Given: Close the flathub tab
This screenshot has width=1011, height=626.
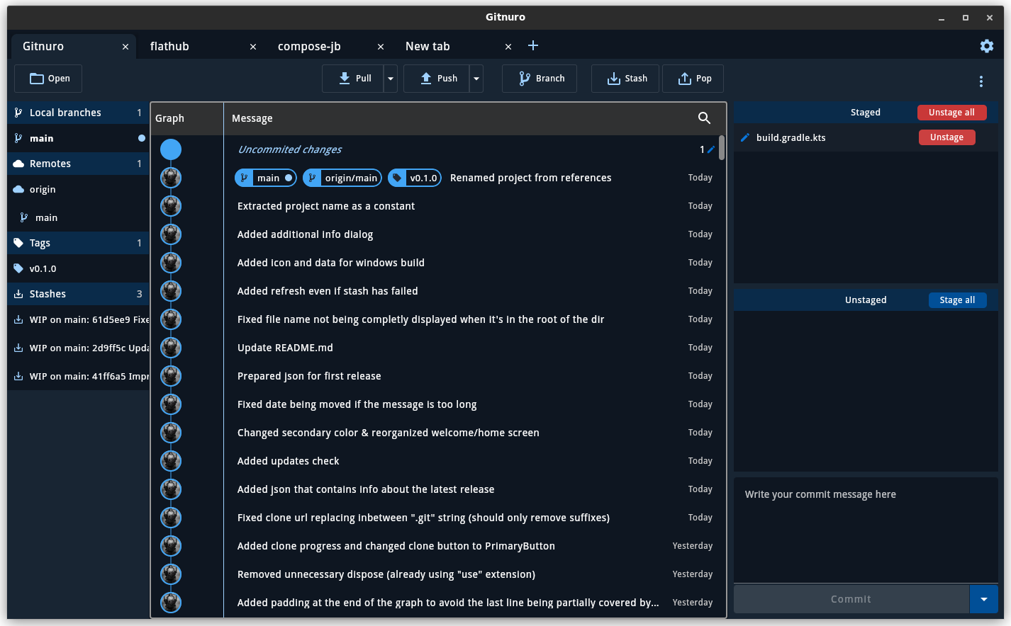Looking at the screenshot, I should (x=253, y=47).
